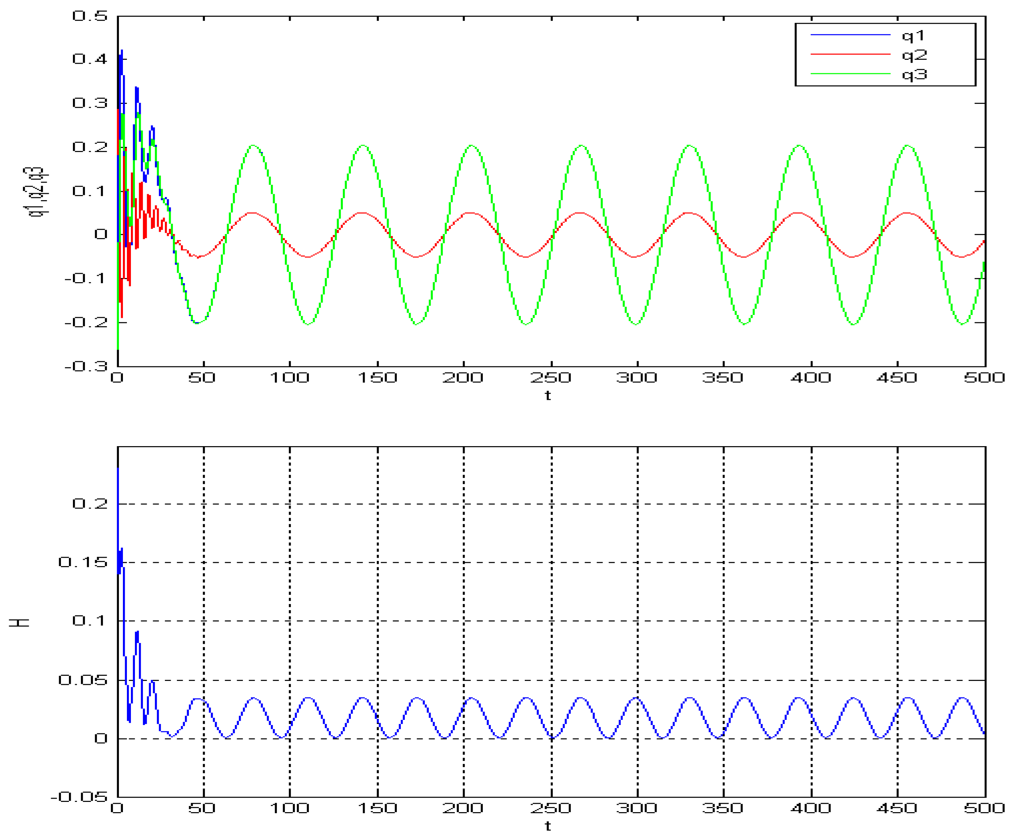The image size is (1012, 838).
Task: Click the -0.3 tick label on top y-axis
Action: click(x=86, y=366)
